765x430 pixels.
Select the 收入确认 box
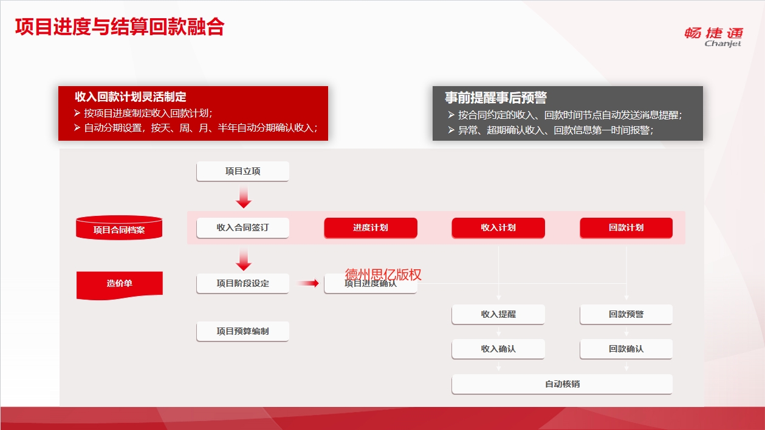pyautogui.click(x=498, y=349)
